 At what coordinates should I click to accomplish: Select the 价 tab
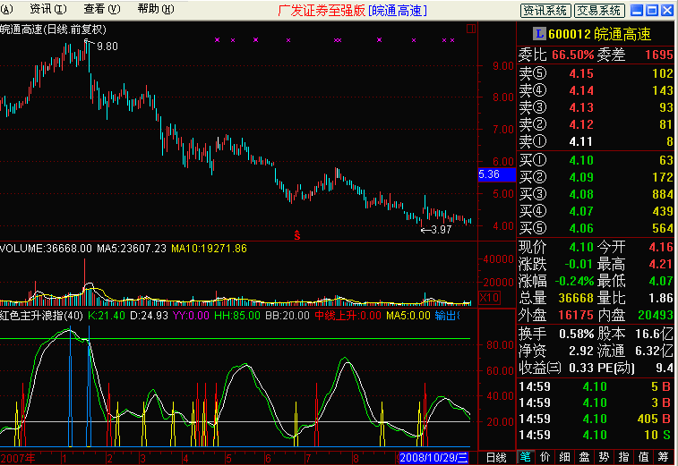[x=545, y=457]
